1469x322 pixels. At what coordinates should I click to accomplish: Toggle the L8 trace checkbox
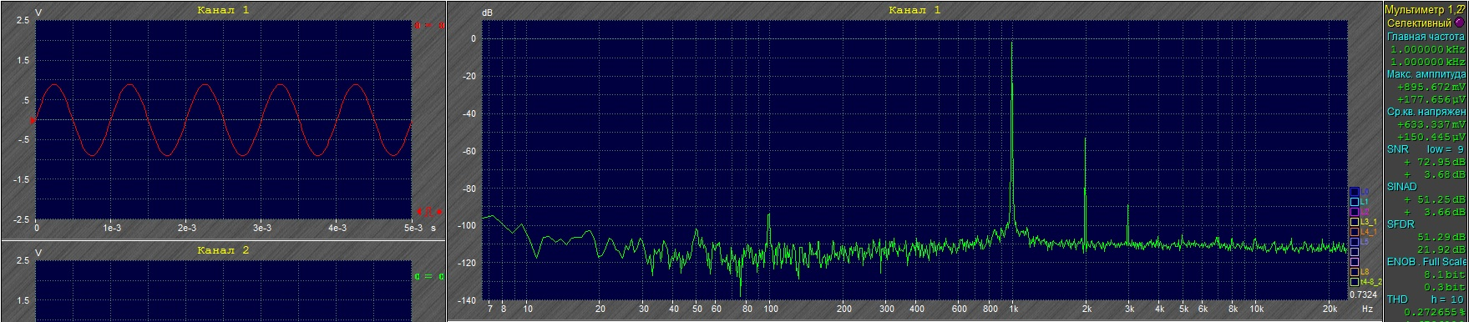[x=1355, y=272]
